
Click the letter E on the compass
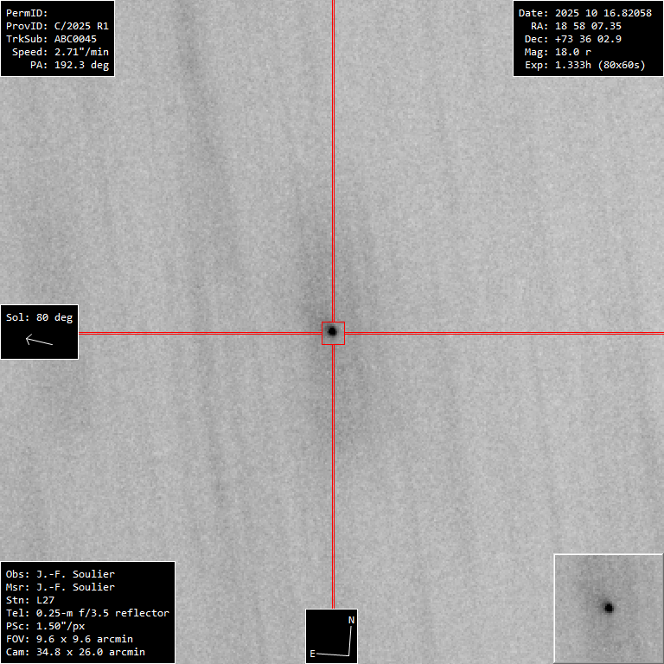(x=312, y=654)
